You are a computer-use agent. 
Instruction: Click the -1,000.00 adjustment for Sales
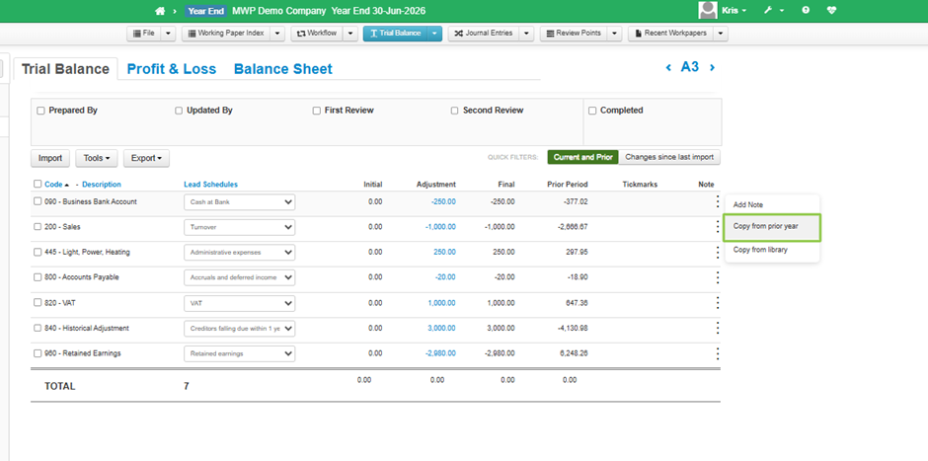tap(440, 227)
